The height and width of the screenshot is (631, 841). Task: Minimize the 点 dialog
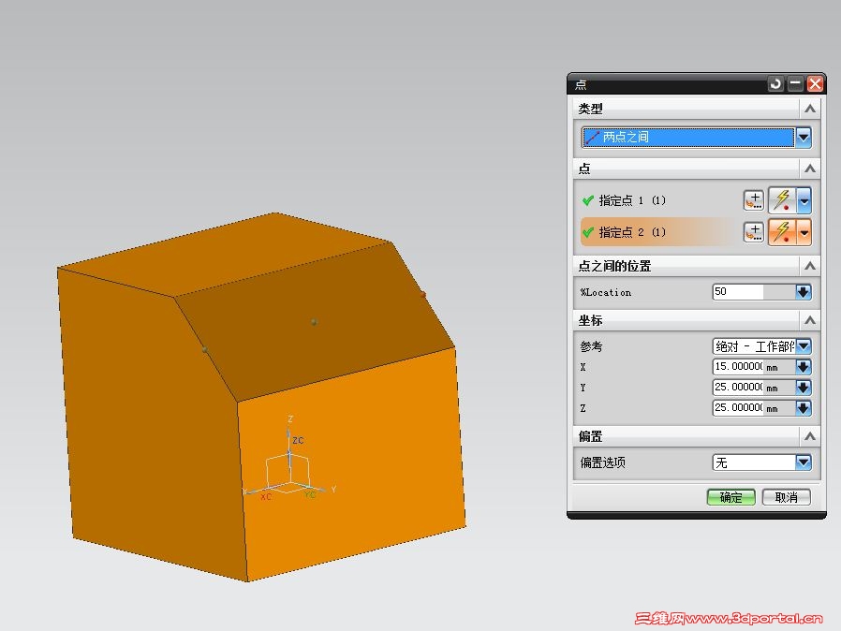[x=795, y=84]
